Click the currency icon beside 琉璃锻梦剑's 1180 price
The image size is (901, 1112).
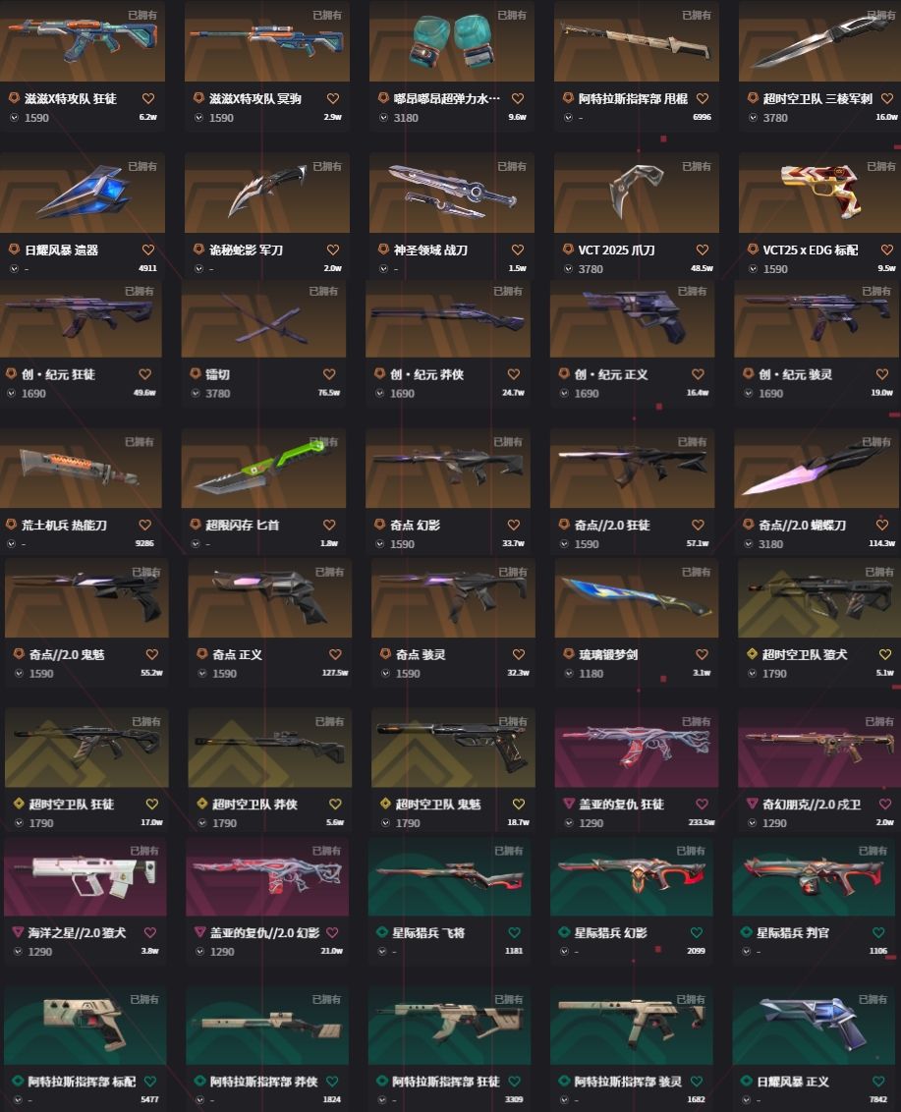coord(569,673)
